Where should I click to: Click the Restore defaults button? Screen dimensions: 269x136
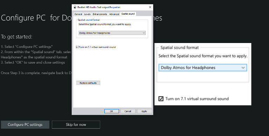pos(88,83)
